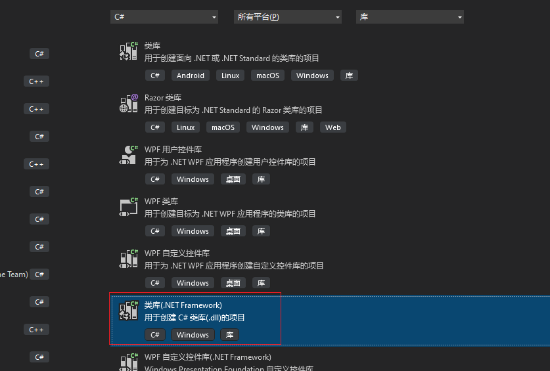Click the 桌面 tag under WPF 用户控件库
Screen dimensions: 550x371
click(x=233, y=179)
